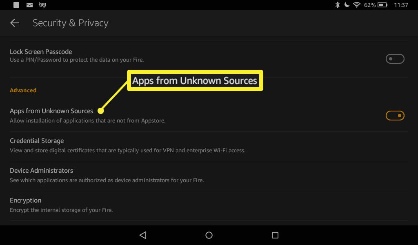Tap 'Encrypt the internal storage' description
Viewport: 418px width, 245px height.
click(61, 210)
